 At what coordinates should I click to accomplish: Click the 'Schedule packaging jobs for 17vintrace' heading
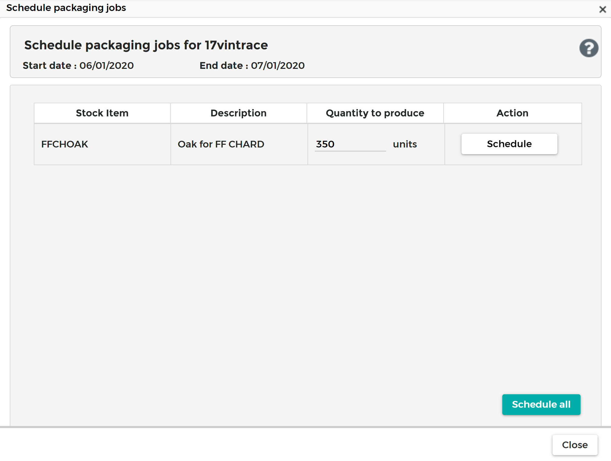146,45
